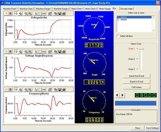Open the Machine Gauge 1 tab
This screenshot has width=161, height=132.
[x=44, y=9]
